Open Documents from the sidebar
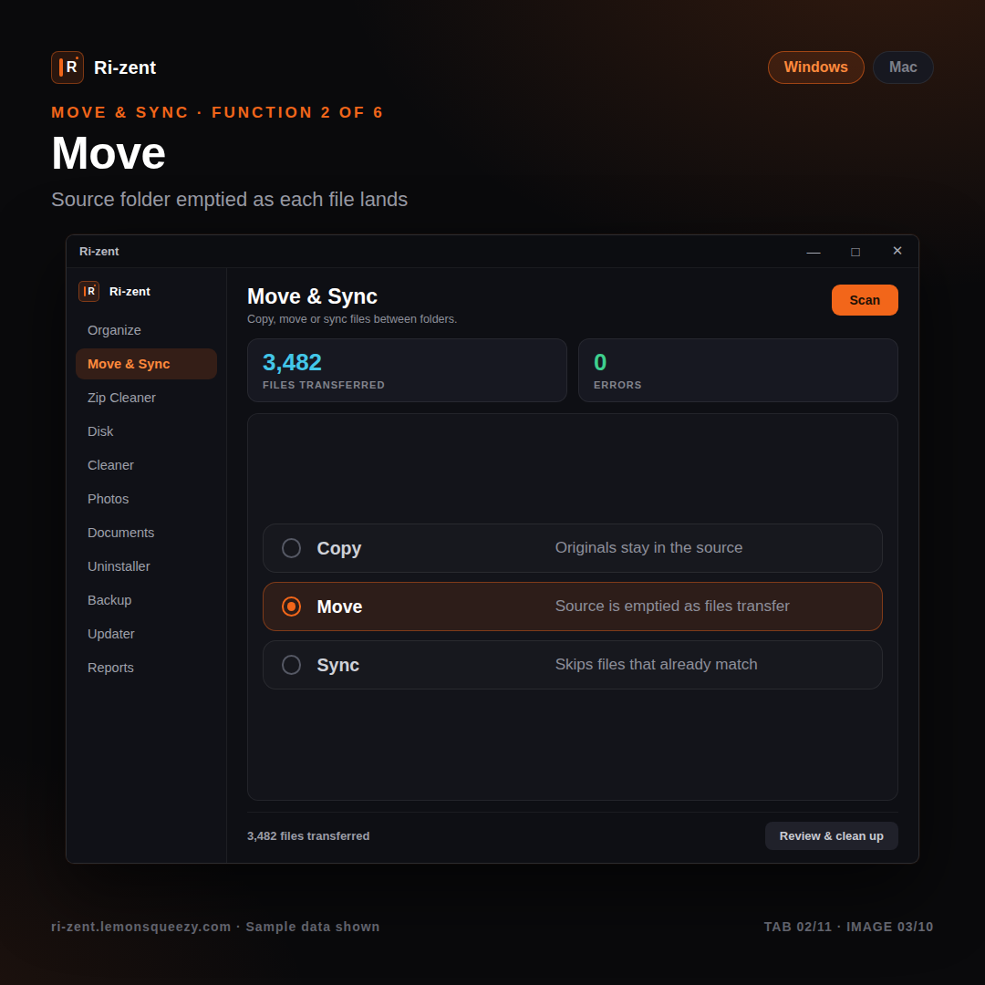The image size is (985, 985). pos(146,533)
